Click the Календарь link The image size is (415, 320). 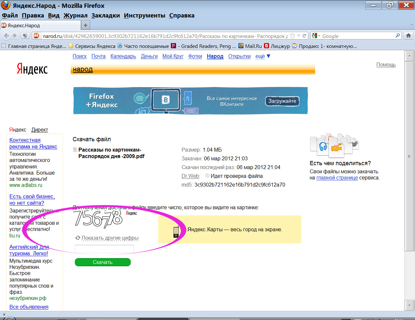point(123,56)
